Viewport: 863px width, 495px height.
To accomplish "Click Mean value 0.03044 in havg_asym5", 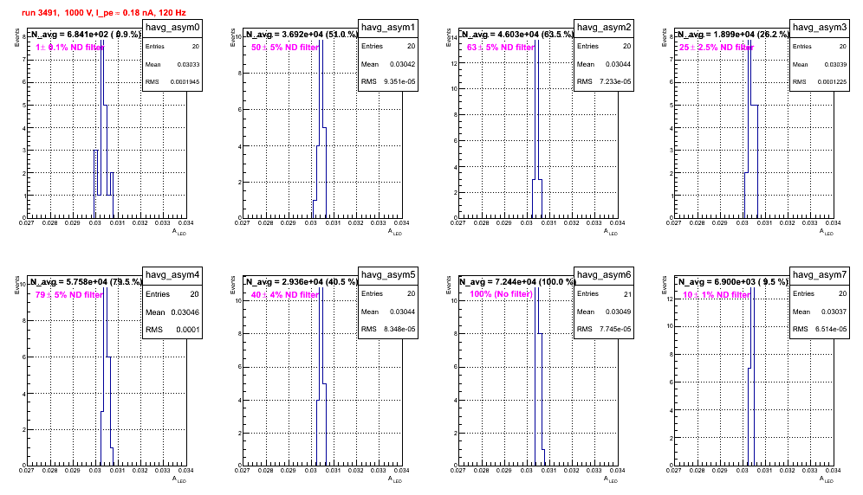I will coord(402,312).
